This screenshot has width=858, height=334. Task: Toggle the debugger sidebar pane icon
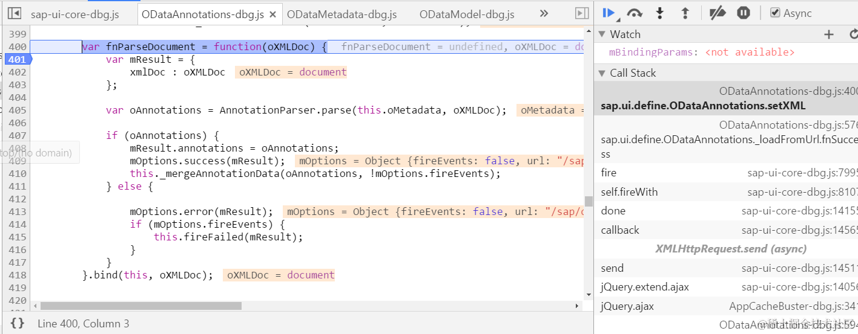tap(582, 13)
